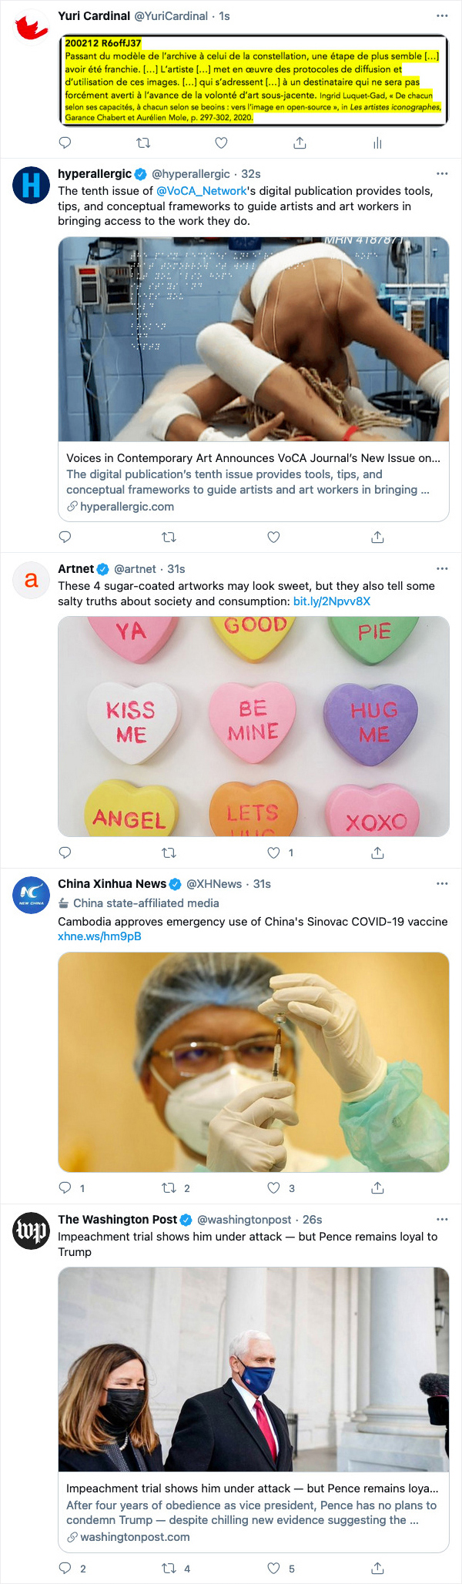Screen dimensions: 462x1584
Task: Like The Washington Post impeachment tweet
Action: pos(273,1569)
